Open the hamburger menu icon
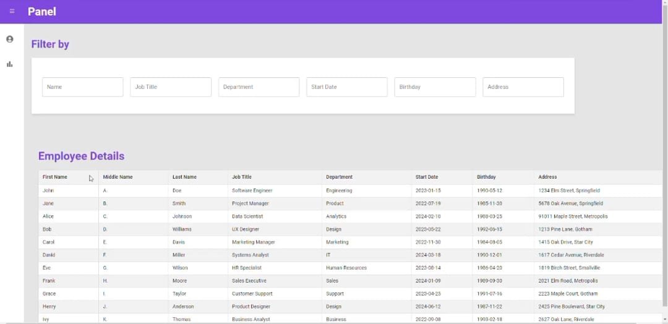The height and width of the screenshot is (324, 668). click(x=12, y=11)
